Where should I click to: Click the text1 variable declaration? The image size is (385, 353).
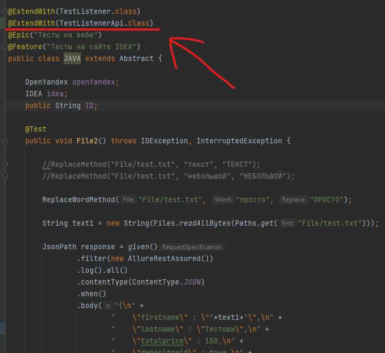coord(83,223)
